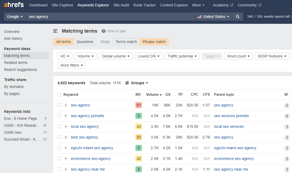Check the seo agency row checkbox
This screenshot has height=173, width=292.
point(59,105)
